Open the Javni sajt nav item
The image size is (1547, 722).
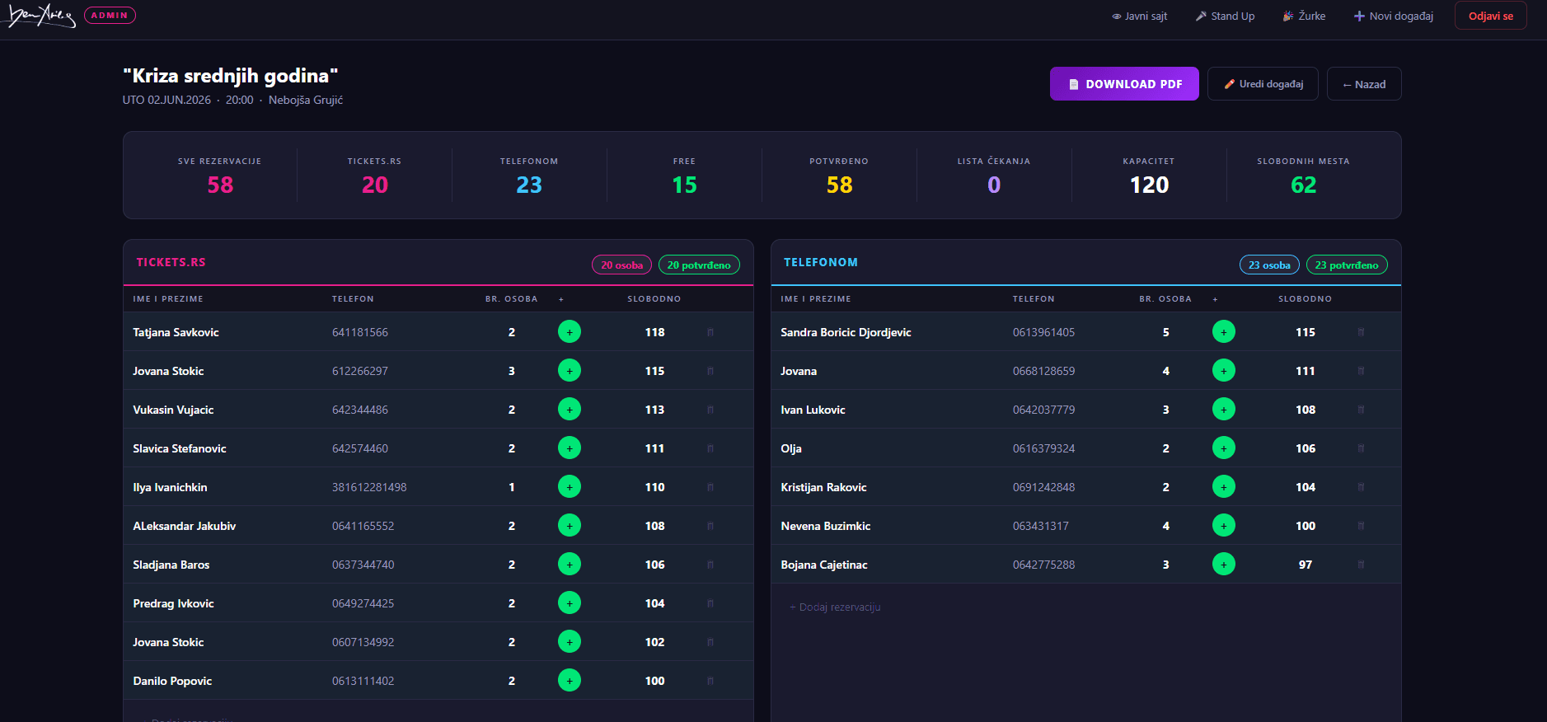[1140, 16]
